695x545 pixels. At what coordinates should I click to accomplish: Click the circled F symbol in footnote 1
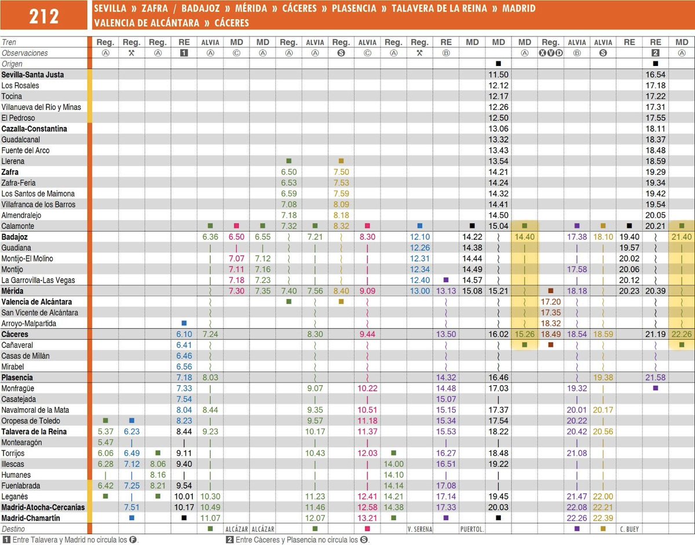click(132, 540)
